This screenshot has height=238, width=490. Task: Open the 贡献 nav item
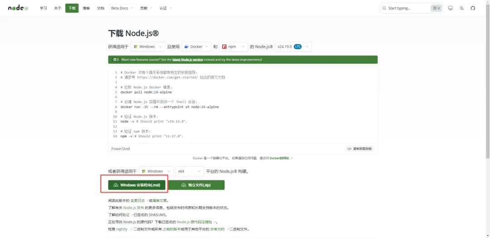coord(146,8)
